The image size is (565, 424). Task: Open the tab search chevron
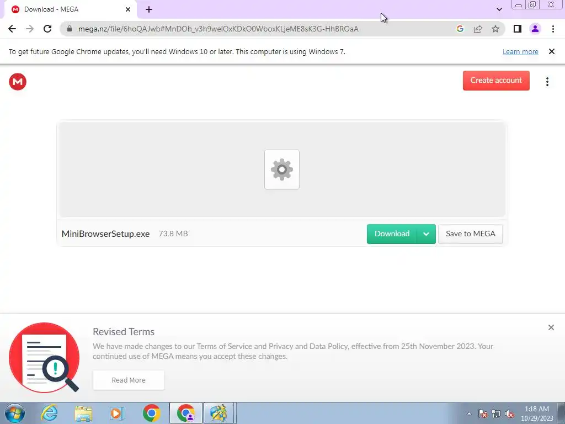pos(499,9)
